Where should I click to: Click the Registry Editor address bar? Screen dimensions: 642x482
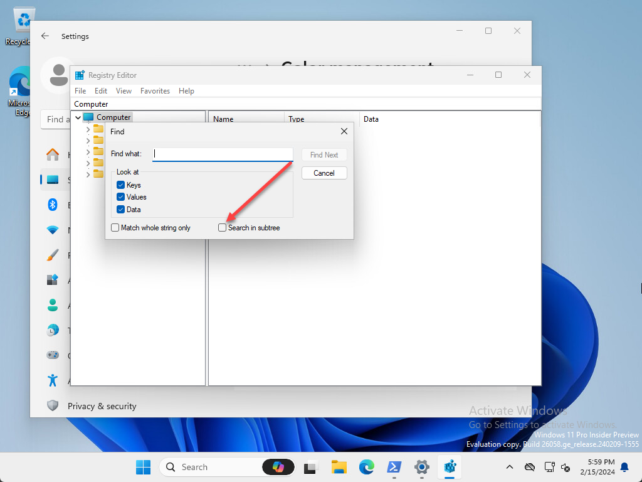point(306,104)
